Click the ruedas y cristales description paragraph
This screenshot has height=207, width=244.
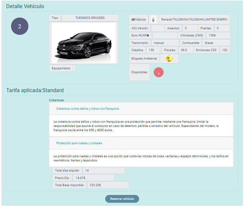(x=141, y=158)
